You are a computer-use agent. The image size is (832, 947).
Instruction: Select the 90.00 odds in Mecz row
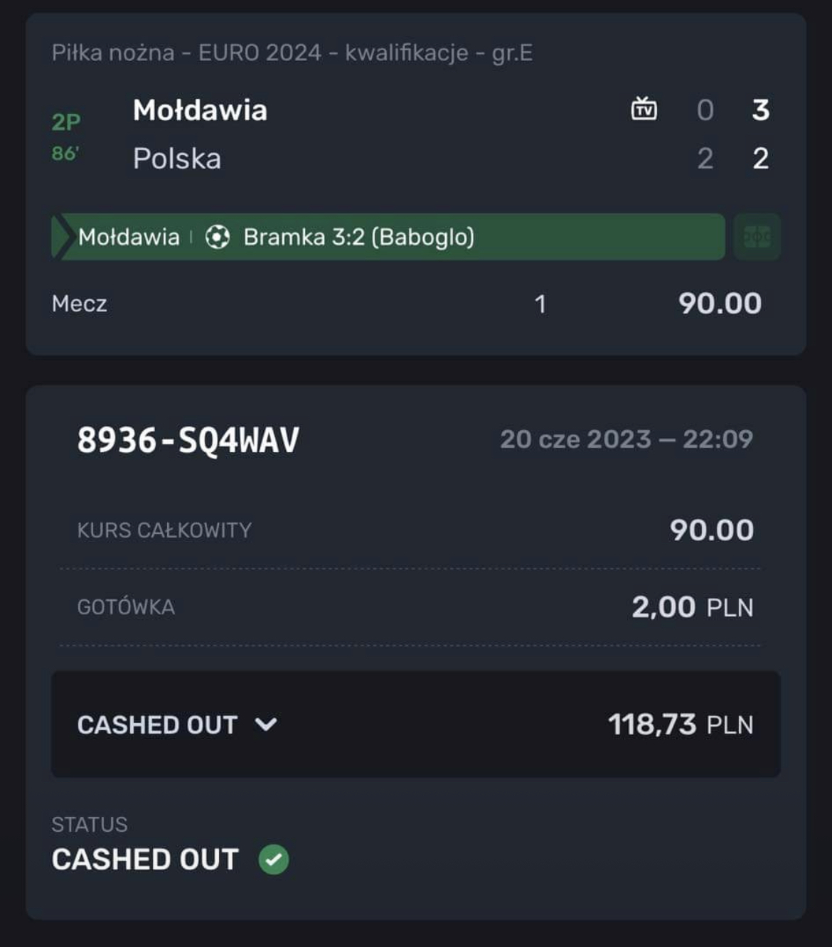coord(719,304)
